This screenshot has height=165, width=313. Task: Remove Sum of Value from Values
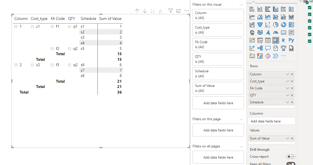tap(292, 138)
